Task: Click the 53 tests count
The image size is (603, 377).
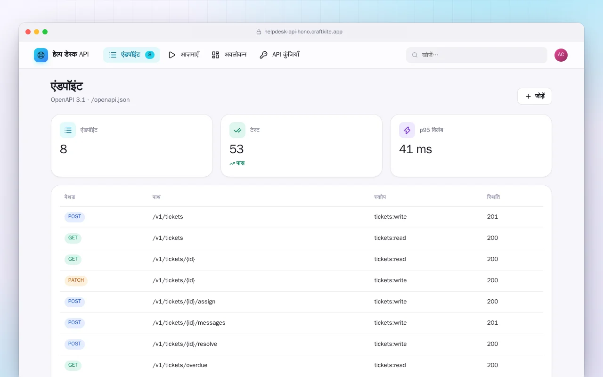Action: coord(236,149)
